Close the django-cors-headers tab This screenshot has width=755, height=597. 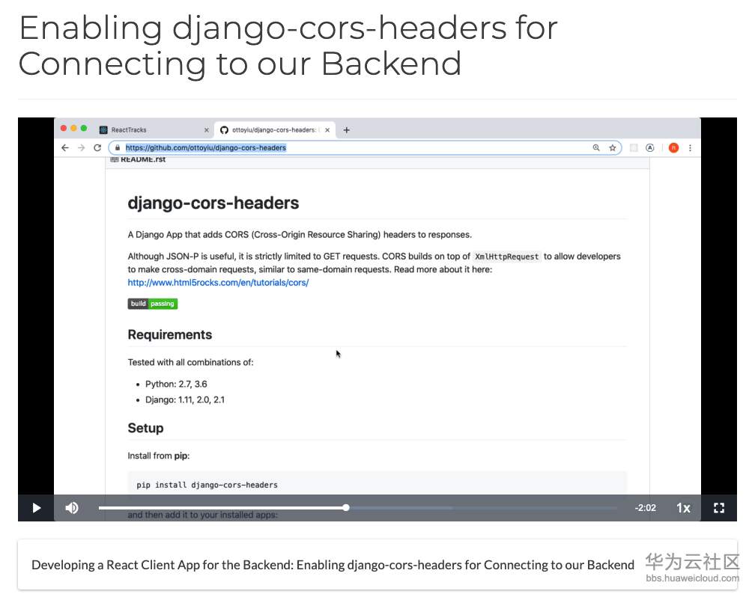[x=327, y=130]
